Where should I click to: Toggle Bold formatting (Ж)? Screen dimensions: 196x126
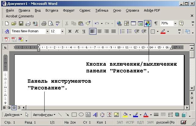[70, 31]
